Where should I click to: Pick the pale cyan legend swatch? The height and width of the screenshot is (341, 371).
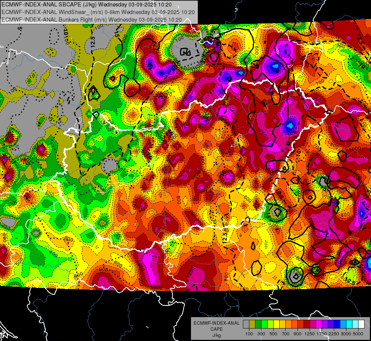355,324
